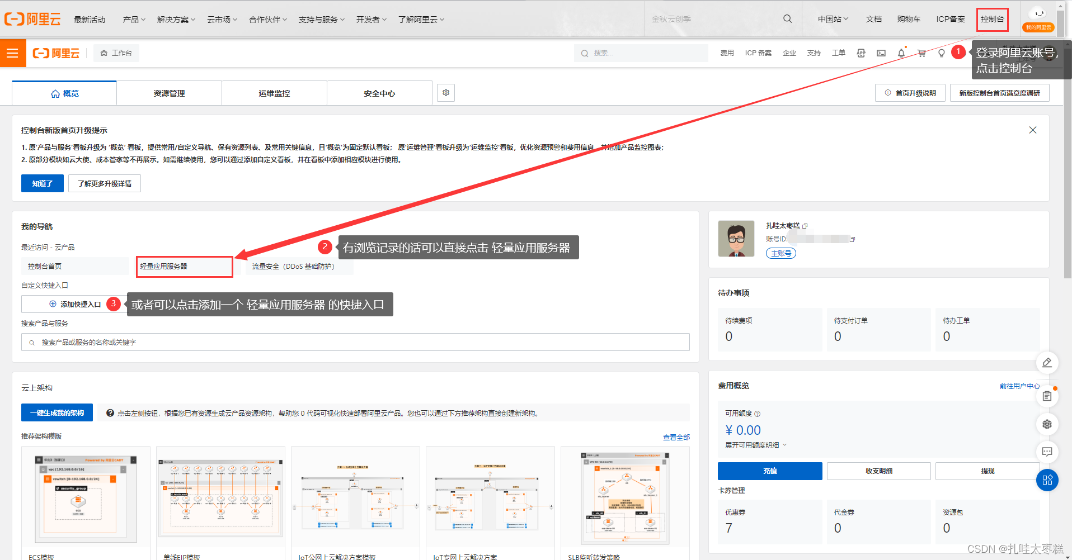Click the search magnifier icon in top banner
The width and height of the screenshot is (1072, 560).
pos(787,19)
